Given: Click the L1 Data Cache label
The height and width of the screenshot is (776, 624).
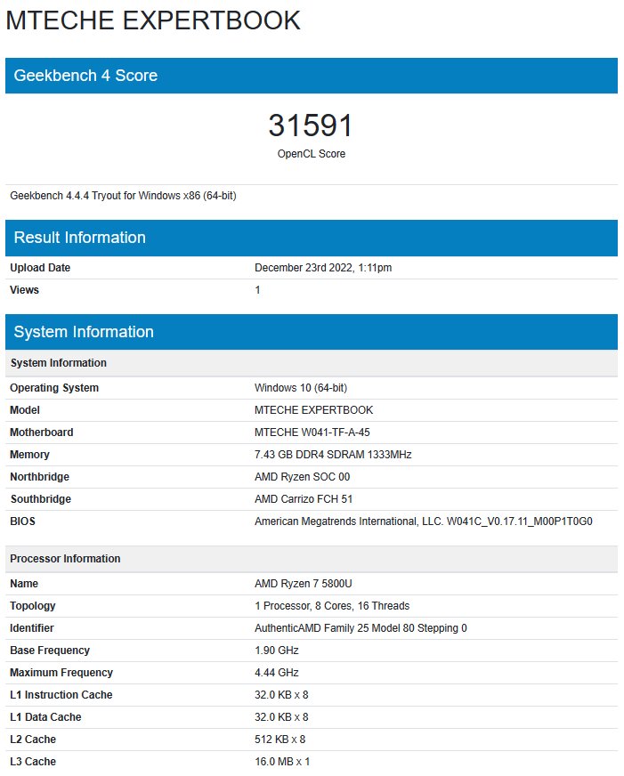Looking at the screenshot, I should click(x=45, y=717).
